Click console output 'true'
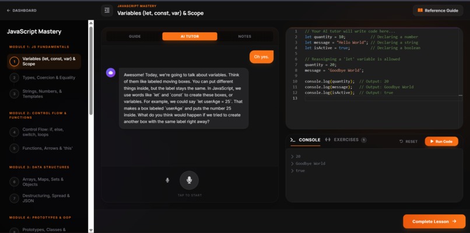 pyautogui.click(x=300, y=171)
